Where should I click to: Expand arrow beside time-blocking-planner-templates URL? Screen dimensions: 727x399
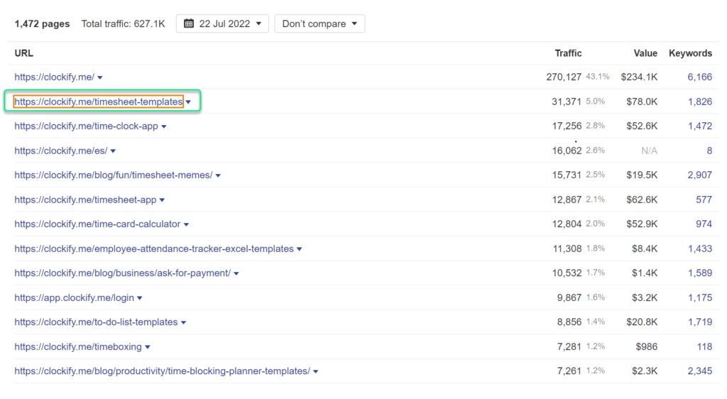[x=315, y=371]
